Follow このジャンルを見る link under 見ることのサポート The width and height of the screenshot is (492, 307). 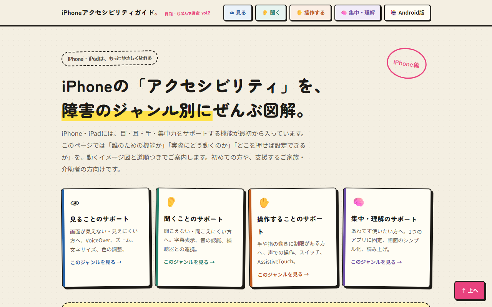coord(96,262)
